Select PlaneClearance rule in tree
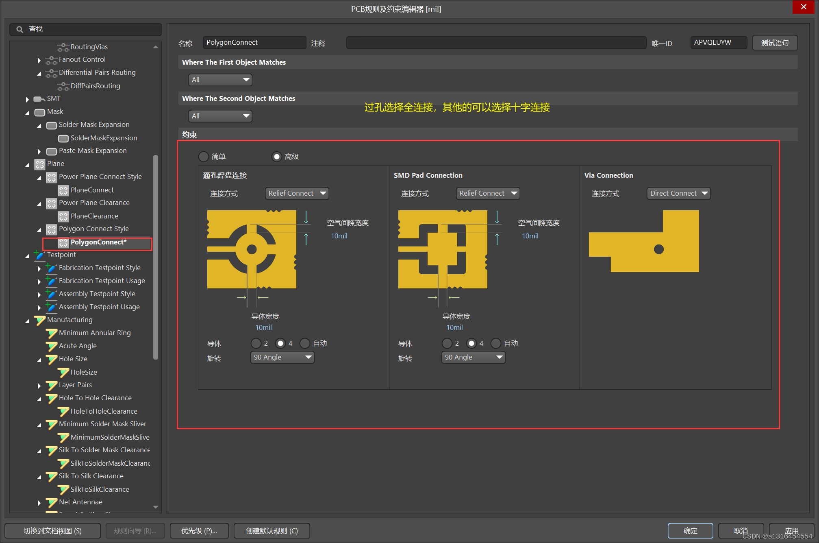 (94, 216)
